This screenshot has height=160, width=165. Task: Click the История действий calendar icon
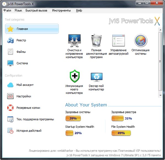tap(10, 131)
